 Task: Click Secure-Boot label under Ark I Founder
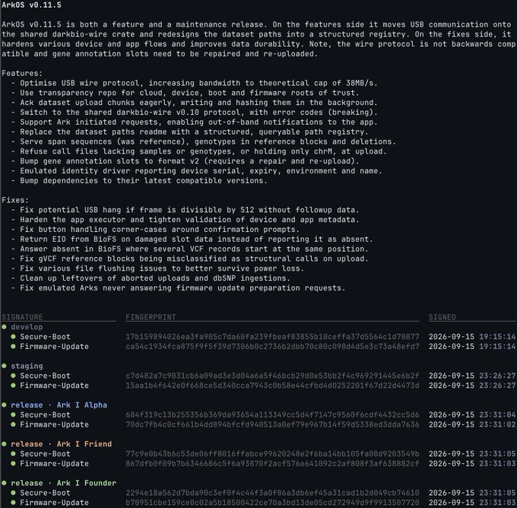[x=45, y=493]
